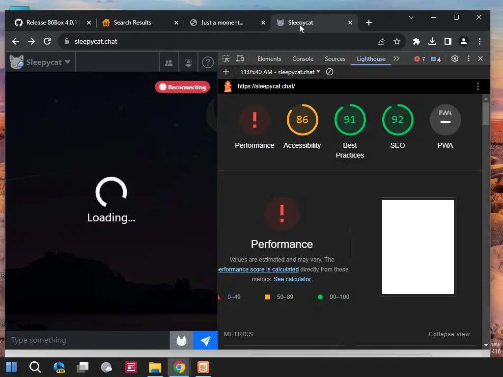503x377 pixels.
Task: Click the lock site info icon
Action: click(67, 41)
